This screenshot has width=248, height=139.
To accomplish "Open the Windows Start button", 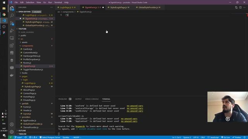I will pos(4,3).
